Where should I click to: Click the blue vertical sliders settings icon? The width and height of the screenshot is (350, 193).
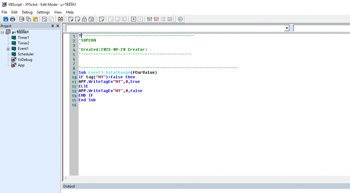[x=149, y=19]
